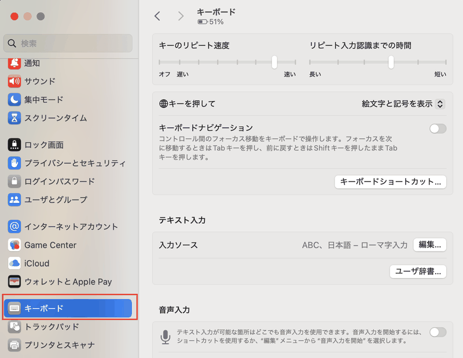463x358 pixels.
Task: Open プライバシーとセキュリティ hand icon
Action: (x=14, y=163)
